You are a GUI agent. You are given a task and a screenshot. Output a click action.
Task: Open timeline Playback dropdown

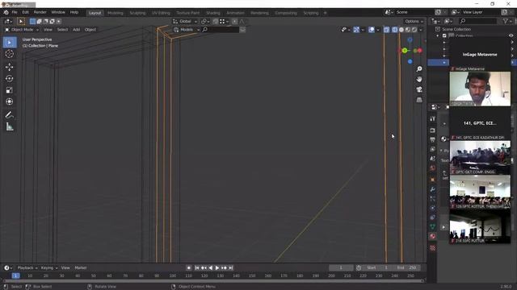point(27,267)
